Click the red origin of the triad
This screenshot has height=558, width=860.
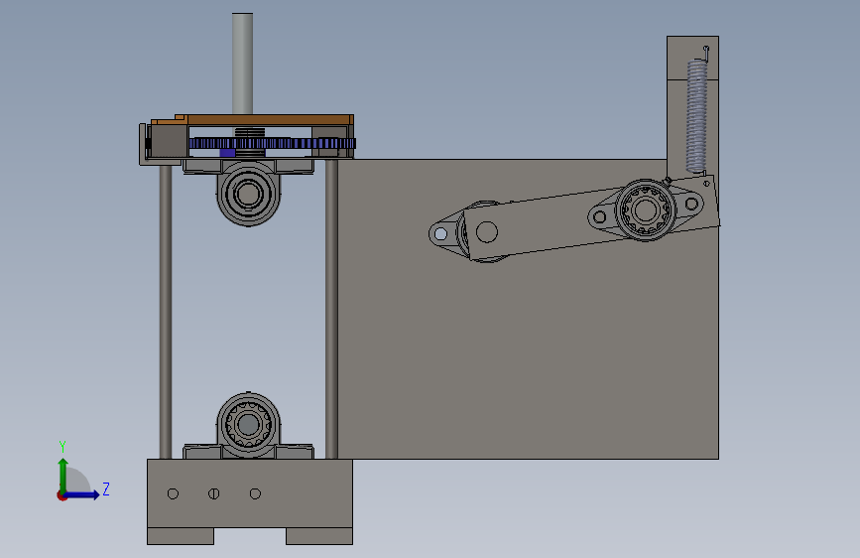[x=61, y=495]
